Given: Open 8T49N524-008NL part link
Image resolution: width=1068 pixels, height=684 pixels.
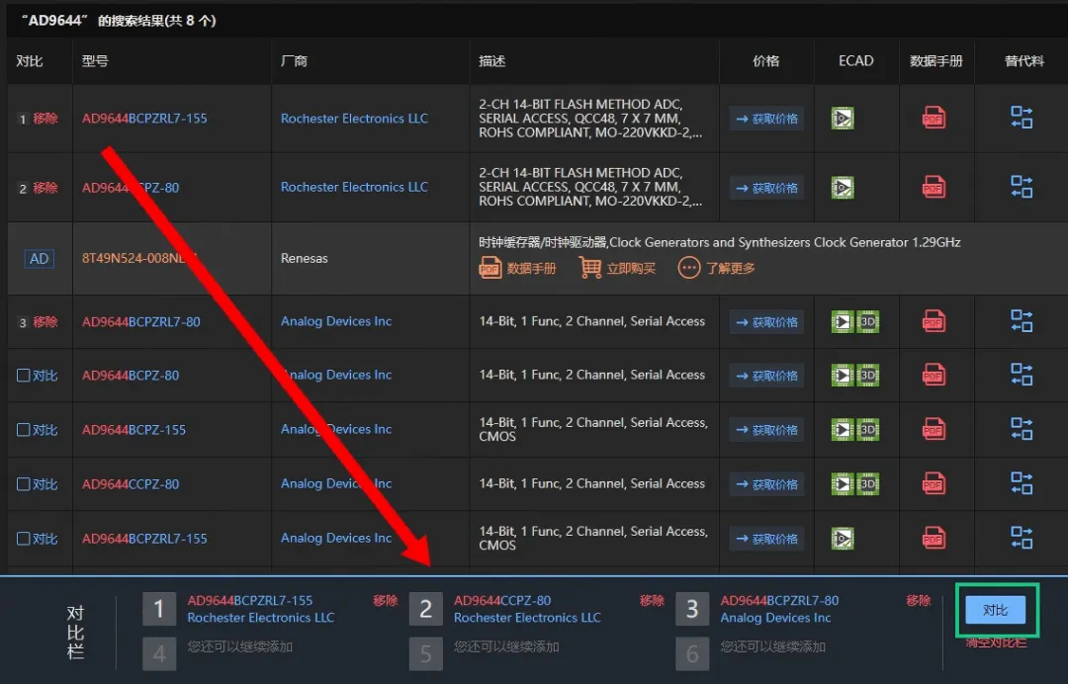Looking at the screenshot, I should tap(139, 258).
